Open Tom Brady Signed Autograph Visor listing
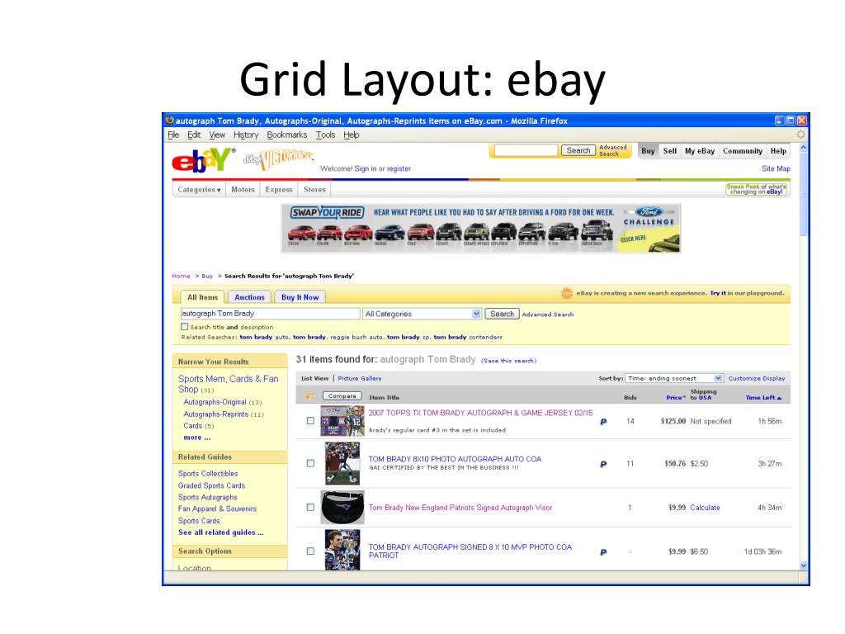The image size is (845, 634). (460, 508)
